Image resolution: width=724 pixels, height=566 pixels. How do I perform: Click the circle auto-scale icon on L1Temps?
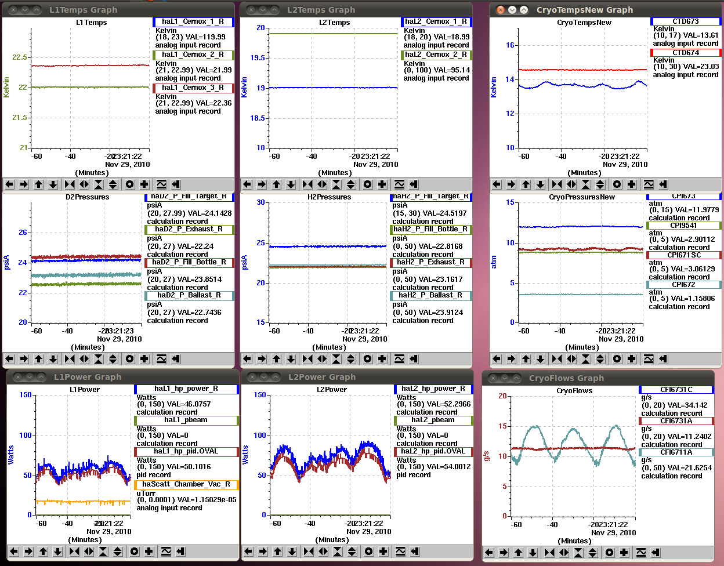pos(130,184)
